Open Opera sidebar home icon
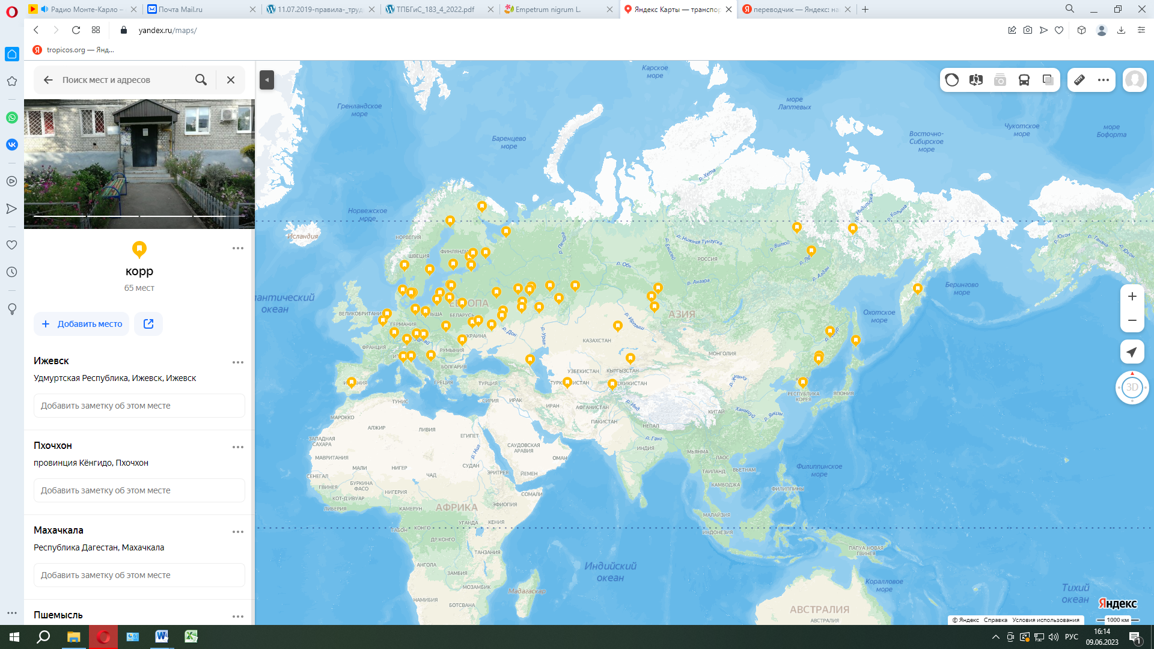1154x649 pixels. 11,54
